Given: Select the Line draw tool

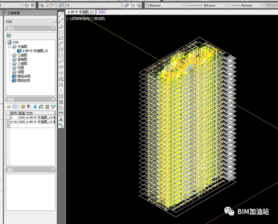Looking at the screenshot, I should 61,15.
